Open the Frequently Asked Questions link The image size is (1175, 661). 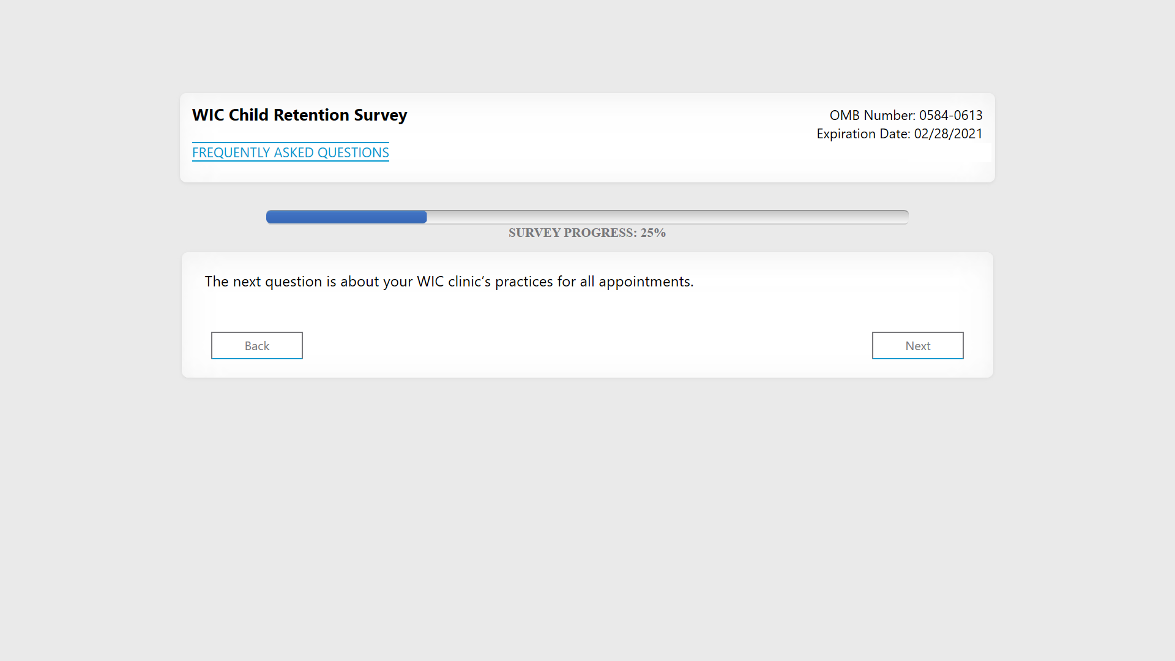point(290,152)
